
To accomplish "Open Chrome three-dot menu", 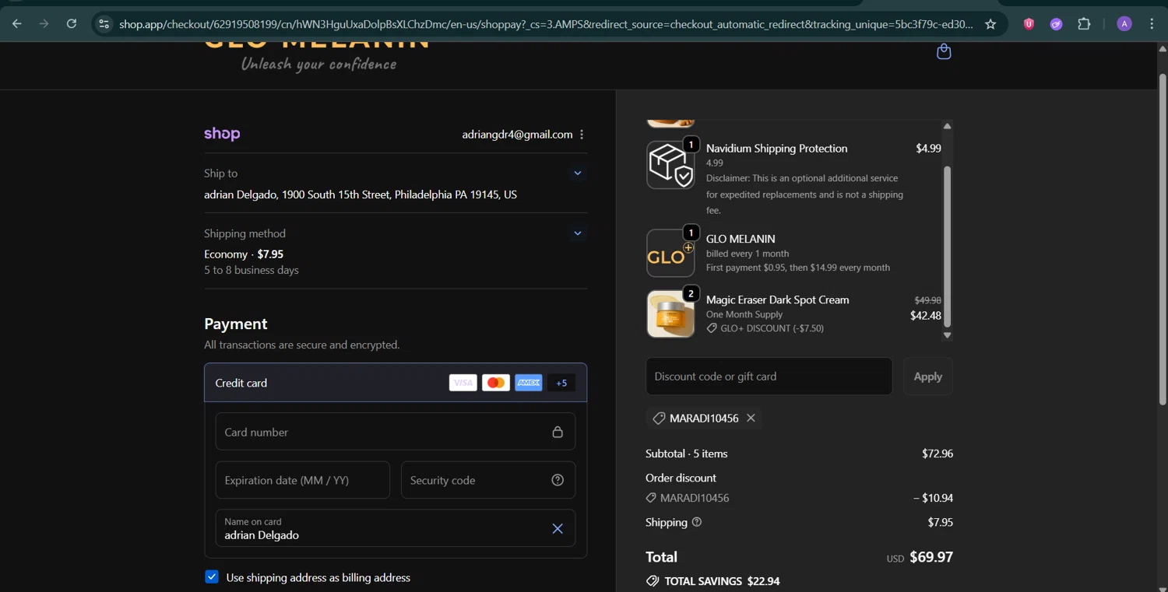I will (x=1152, y=24).
